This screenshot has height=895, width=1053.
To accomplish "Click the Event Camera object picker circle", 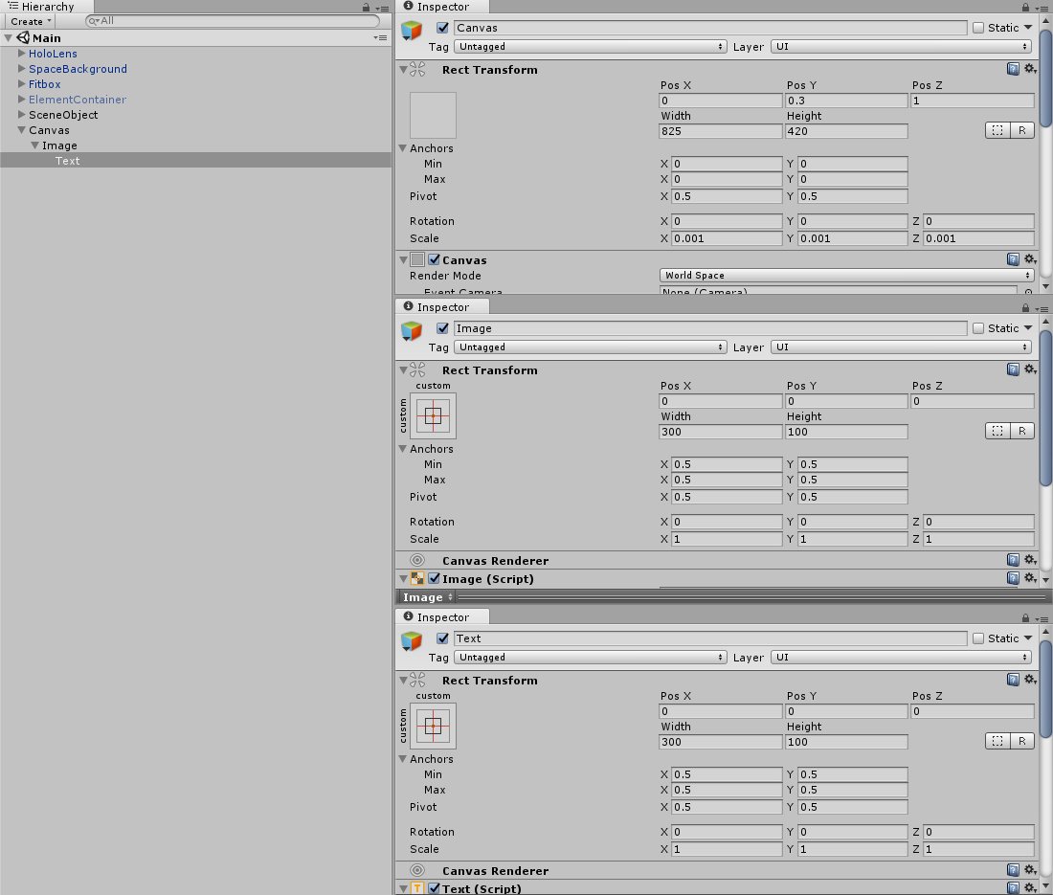I will tap(1029, 291).
